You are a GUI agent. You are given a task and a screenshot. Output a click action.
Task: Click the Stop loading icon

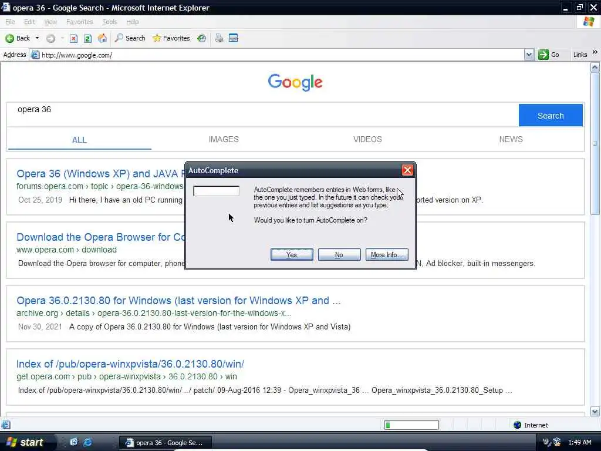pos(73,38)
